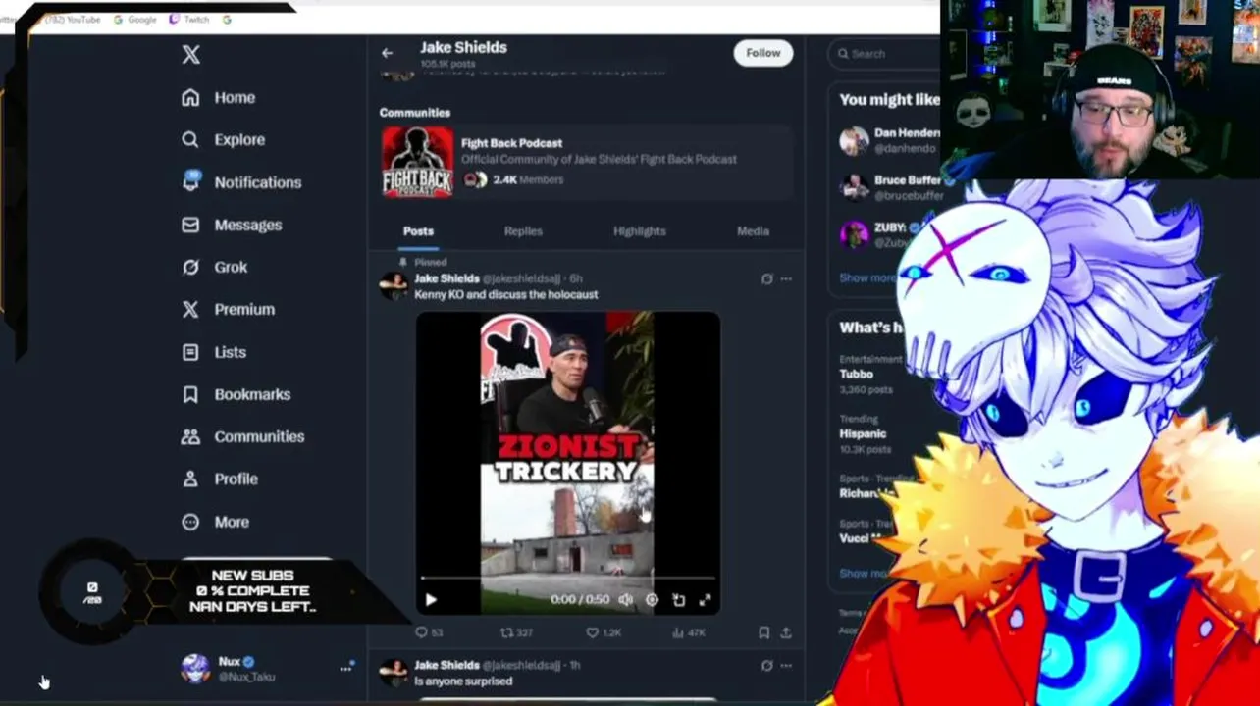Click the X logo icon

click(x=191, y=55)
